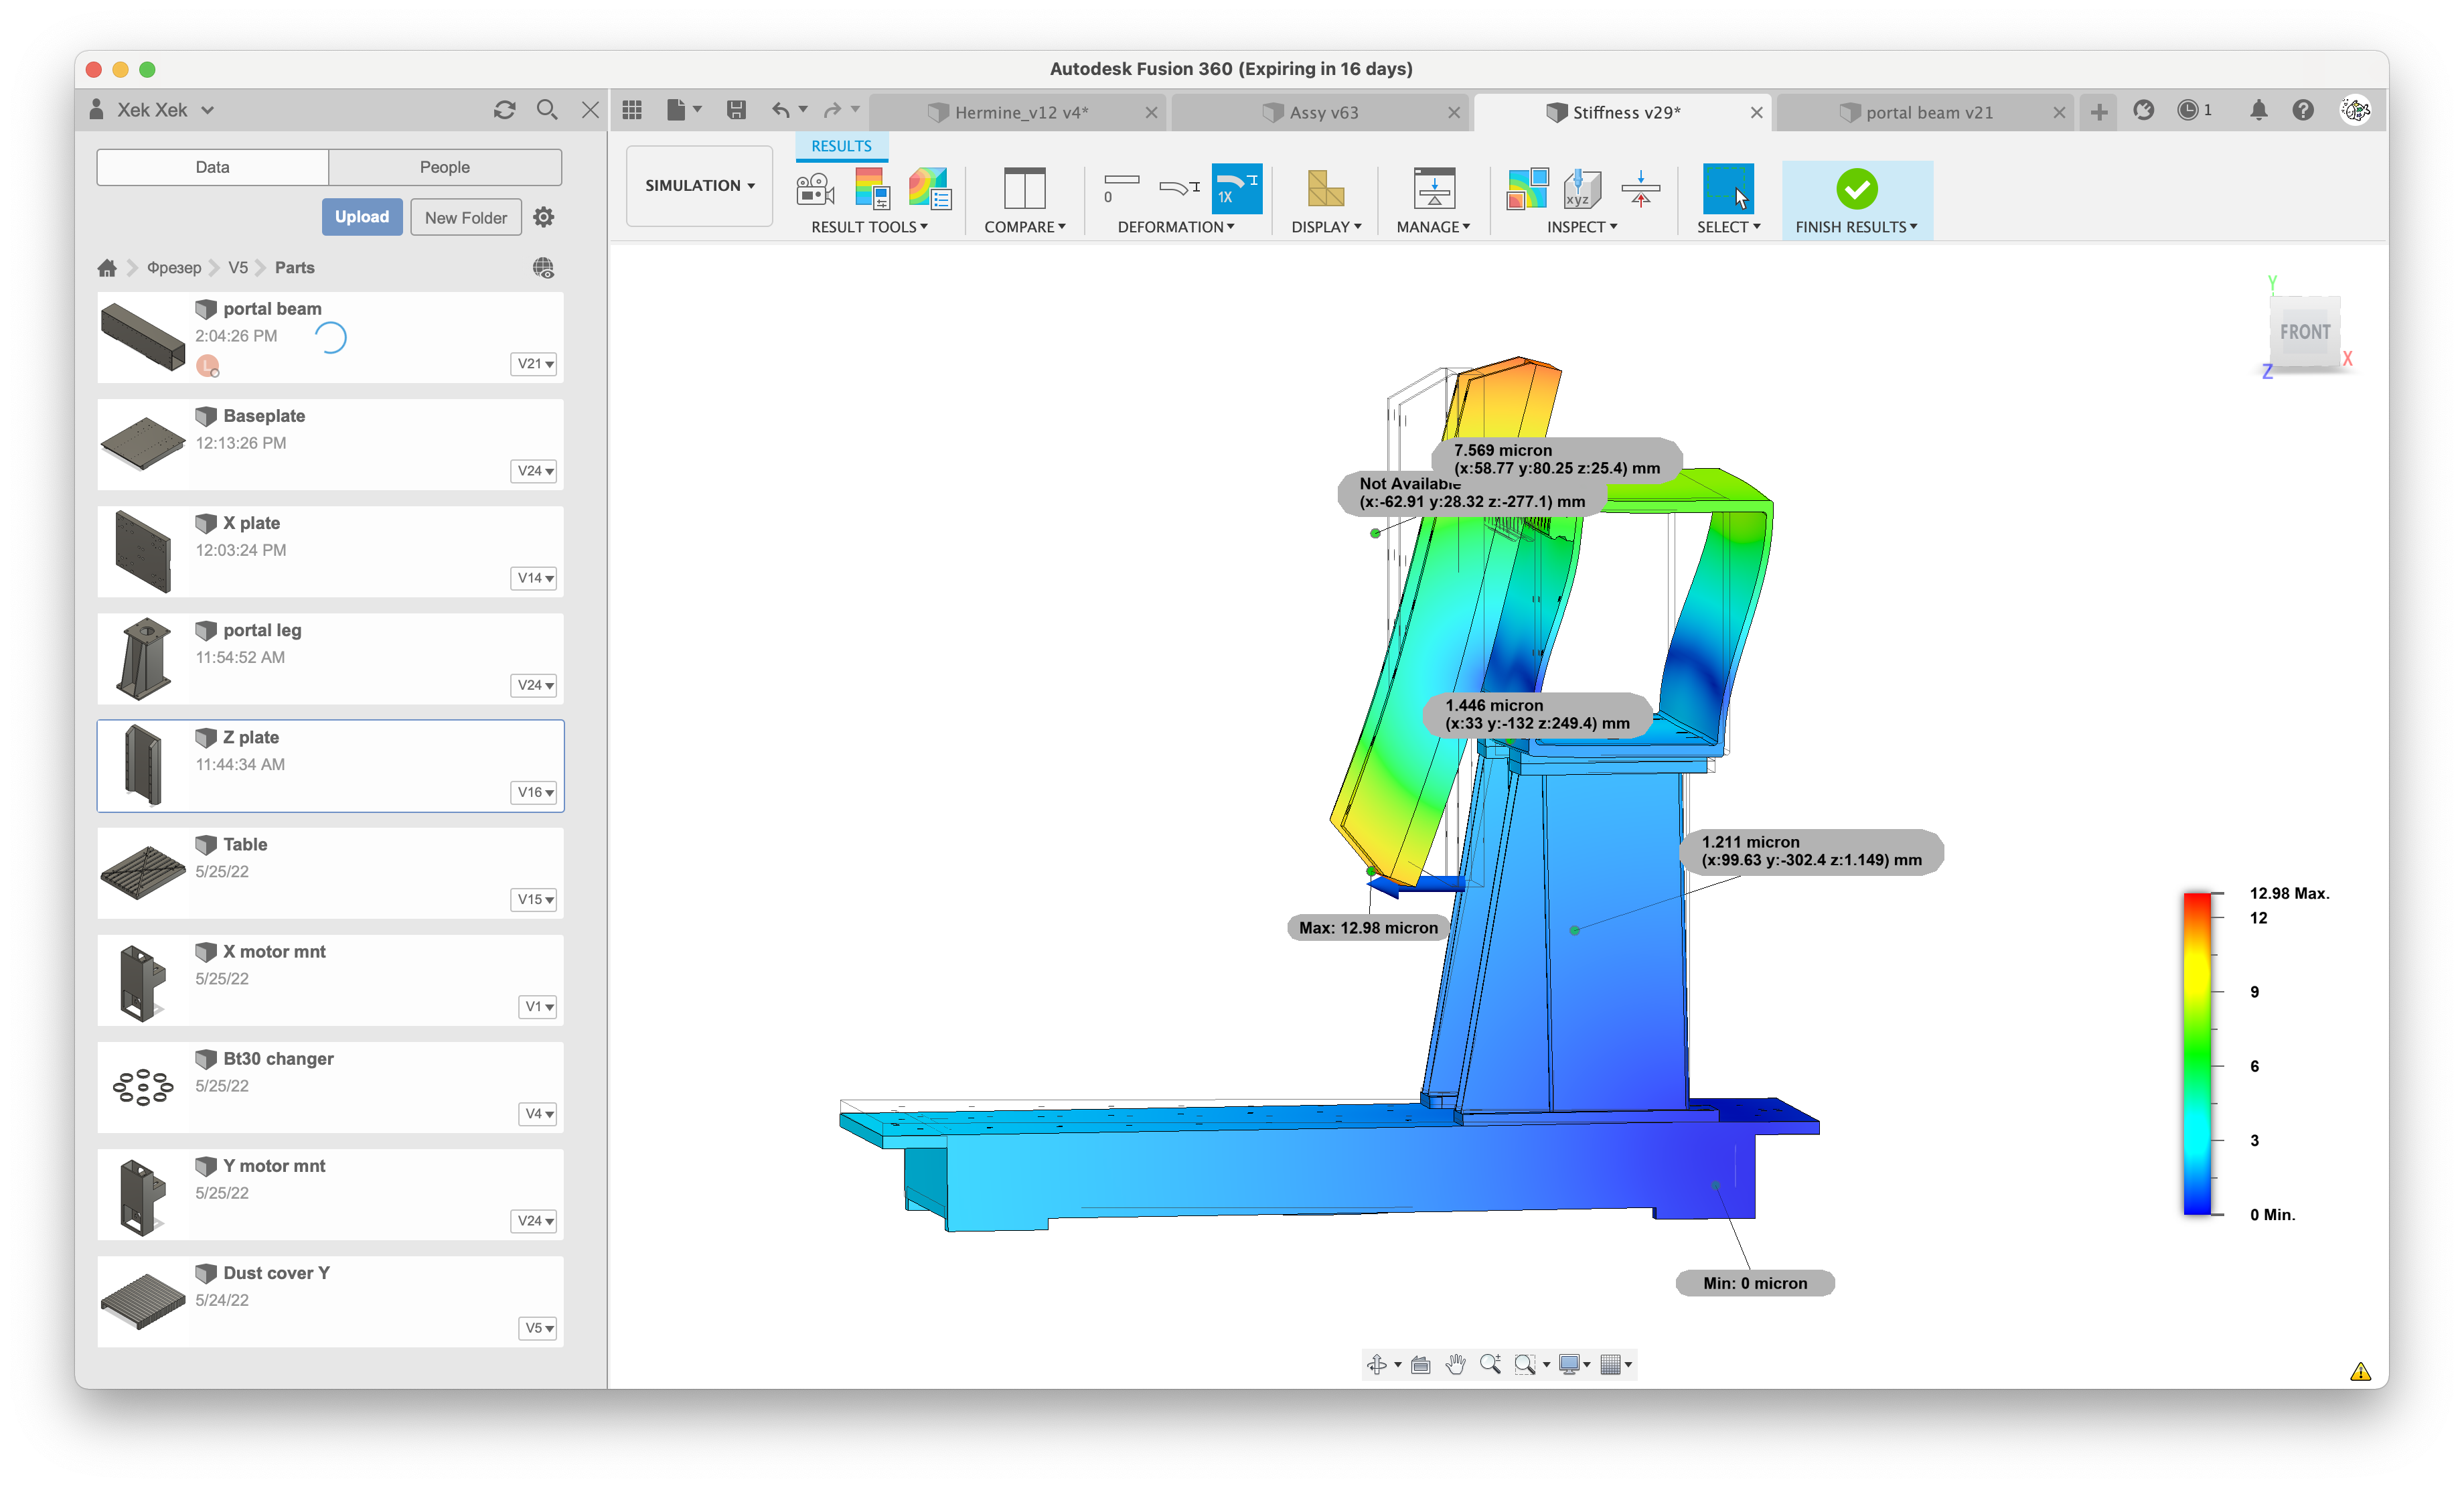Click the Save icon in toolbar
The width and height of the screenshot is (2464, 1488).
736,110
